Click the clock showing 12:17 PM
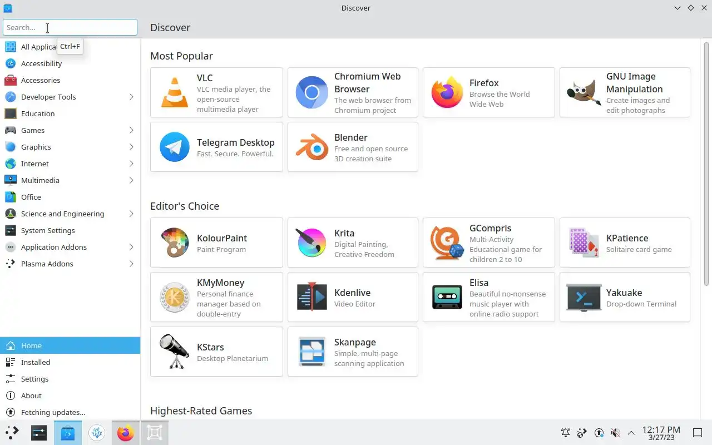The image size is (712, 445). click(661, 433)
